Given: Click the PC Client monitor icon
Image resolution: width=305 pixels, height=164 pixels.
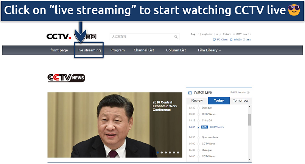Looking at the screenshot, I should pyautogui.click(x=214, y=40).
